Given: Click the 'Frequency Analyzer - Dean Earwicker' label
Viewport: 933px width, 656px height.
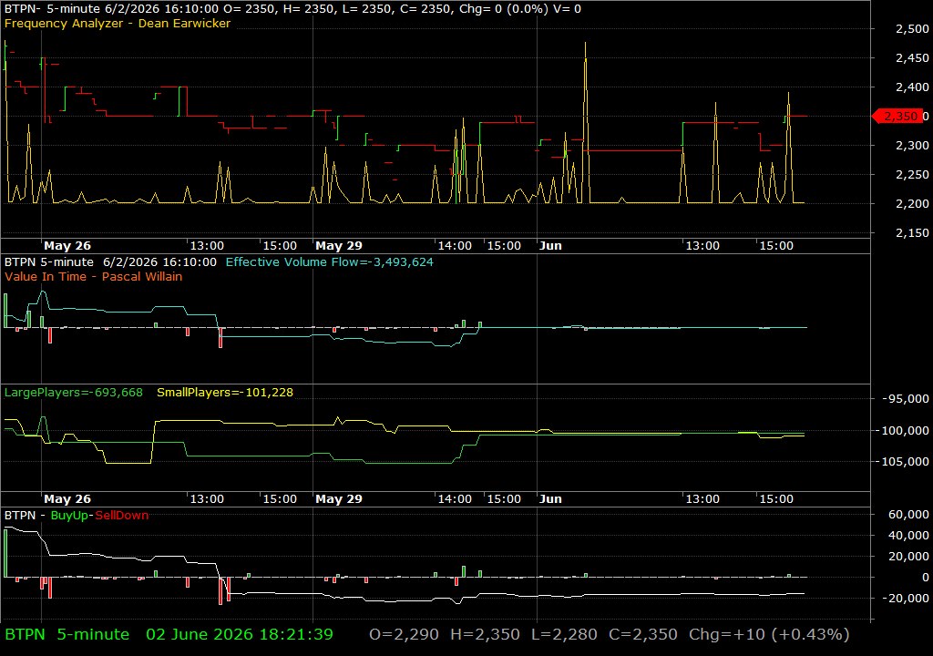Looking at the screenshot, I should (x=118, y=24).
